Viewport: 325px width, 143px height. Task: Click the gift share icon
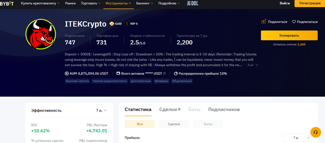coord(264,22)
